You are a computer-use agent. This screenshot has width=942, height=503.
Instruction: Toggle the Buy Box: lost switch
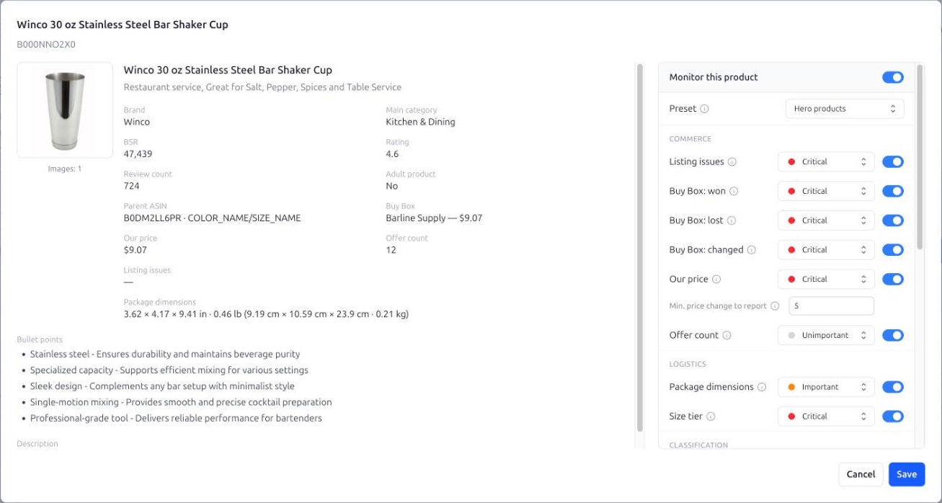[893, 221]
